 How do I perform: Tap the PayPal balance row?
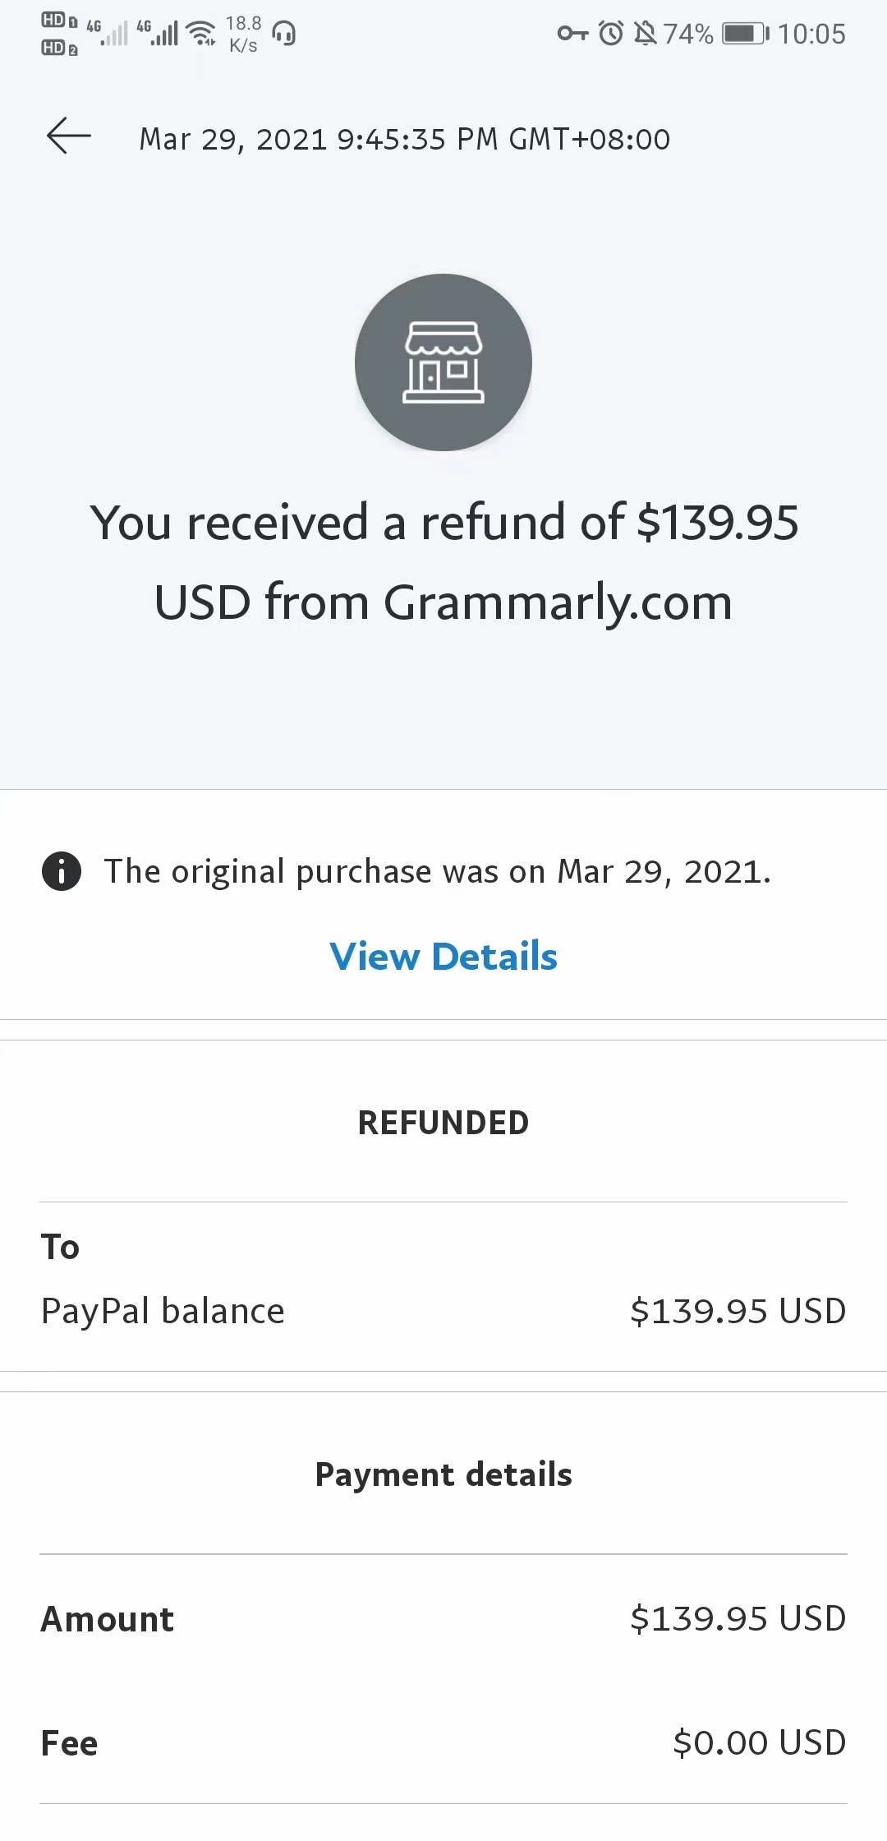click(x=443, y=1311)
